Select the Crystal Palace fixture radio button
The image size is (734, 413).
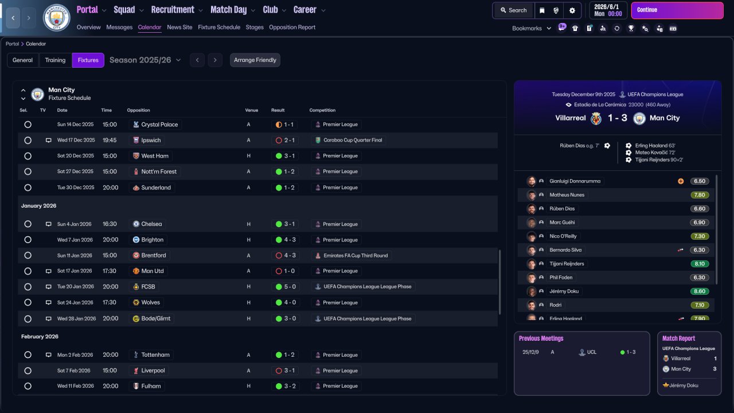coord(28,124)
